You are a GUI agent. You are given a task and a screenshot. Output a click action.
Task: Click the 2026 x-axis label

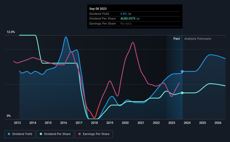pyautogui.click(x=218, y=123)
